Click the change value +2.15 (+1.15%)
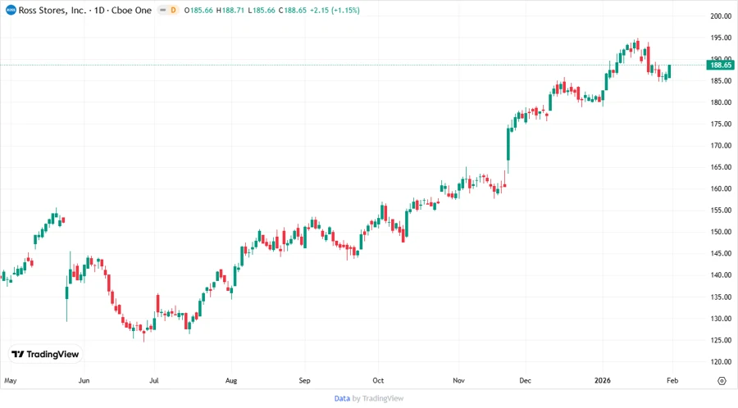 (335, 10)
